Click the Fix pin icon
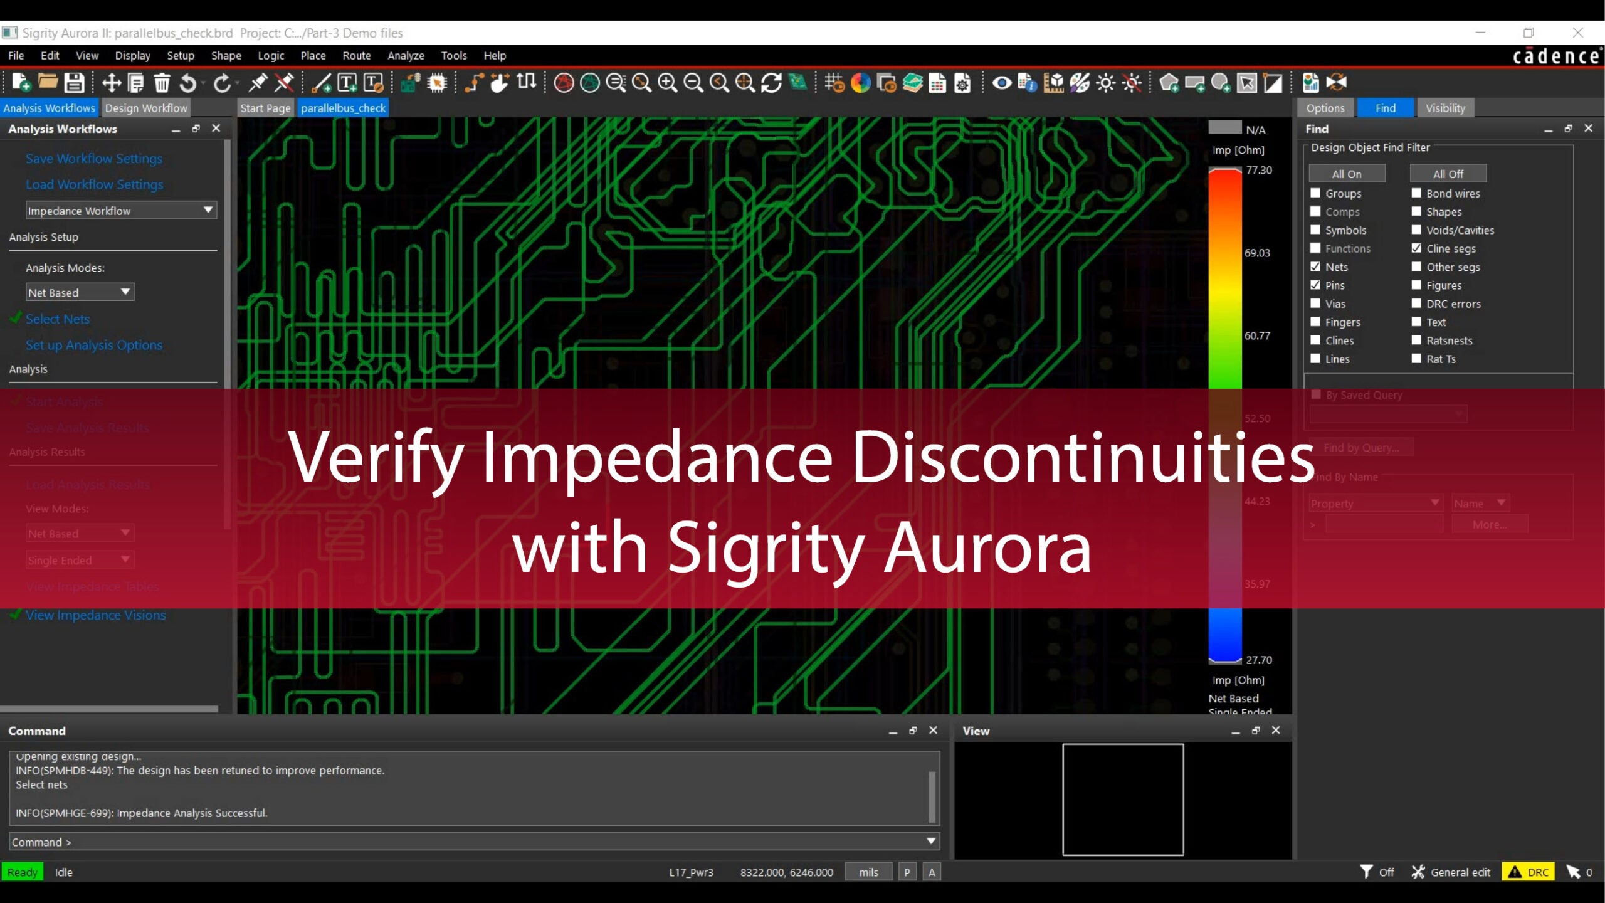 (x=258, y=82)
